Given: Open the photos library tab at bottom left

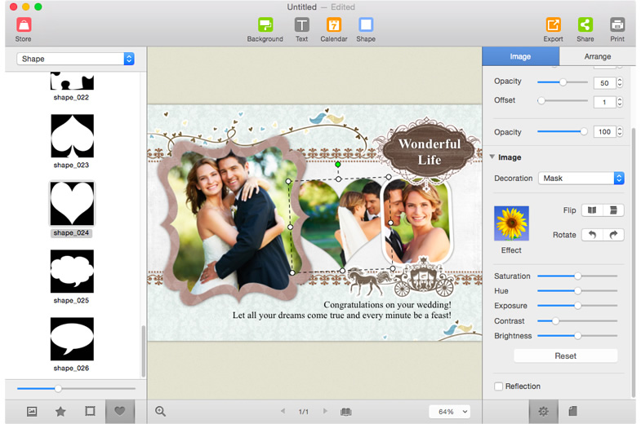Looking at the screenshot, I should (x=32, y=411).
